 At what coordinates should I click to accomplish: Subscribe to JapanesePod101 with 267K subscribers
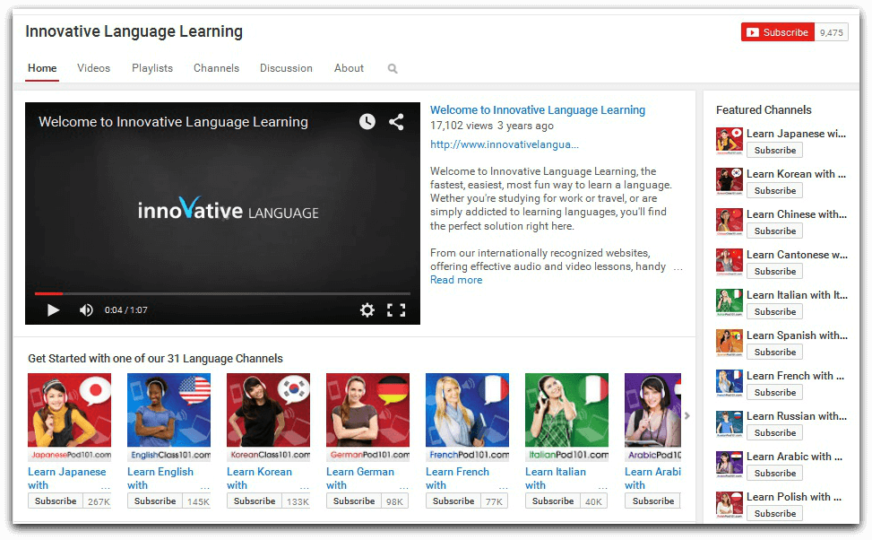point(56,501)
